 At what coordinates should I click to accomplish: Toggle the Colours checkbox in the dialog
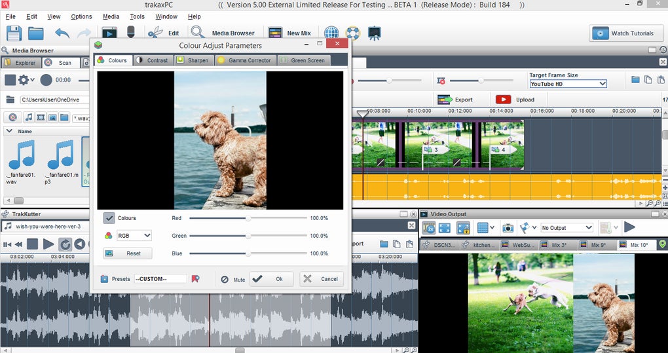[109, 218]
